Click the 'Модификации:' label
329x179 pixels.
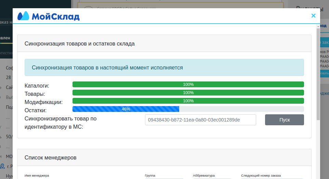point(43,102)
